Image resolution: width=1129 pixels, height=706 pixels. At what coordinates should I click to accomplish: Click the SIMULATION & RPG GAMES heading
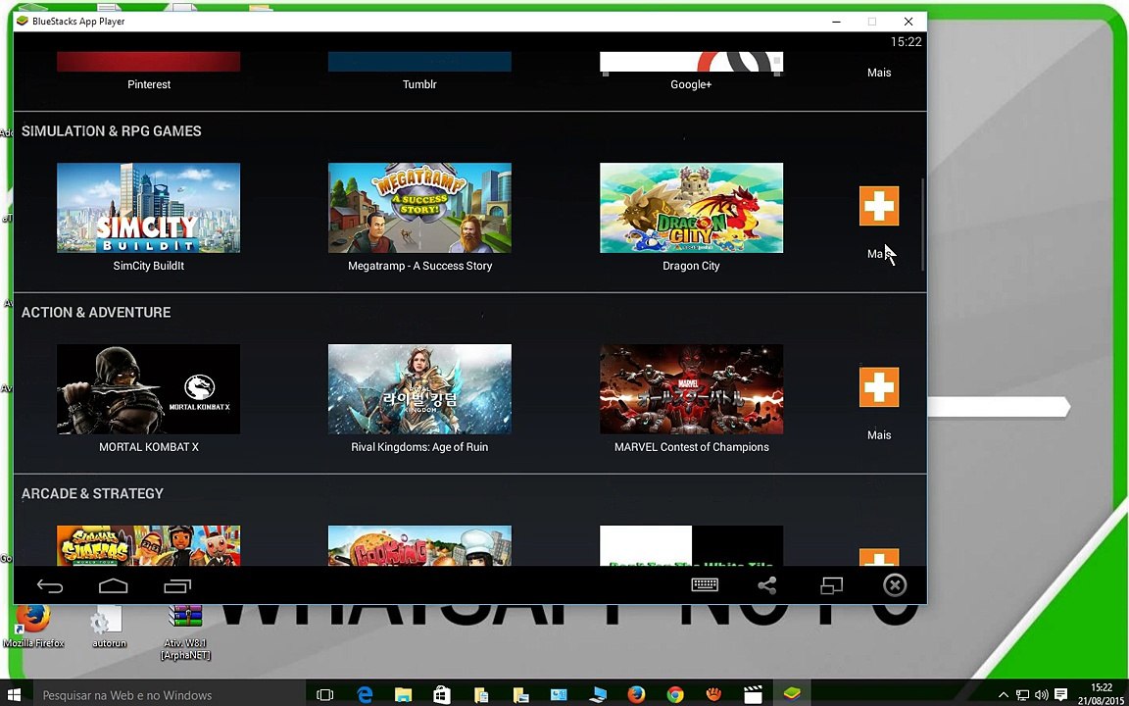pos(112,131)
